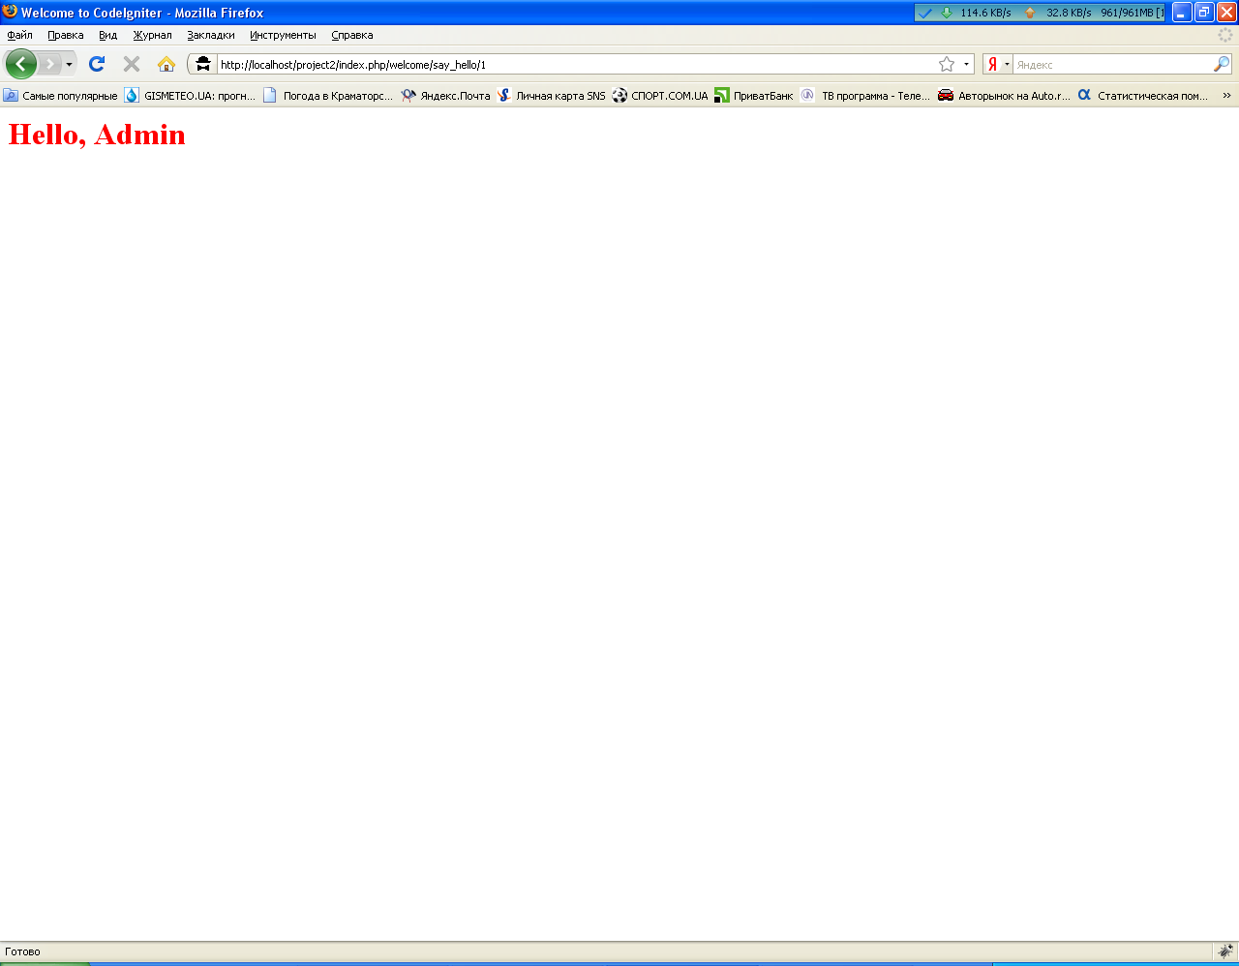1239x966 pixels.
Task: Open the Правка menu
Action: (65, 35)
